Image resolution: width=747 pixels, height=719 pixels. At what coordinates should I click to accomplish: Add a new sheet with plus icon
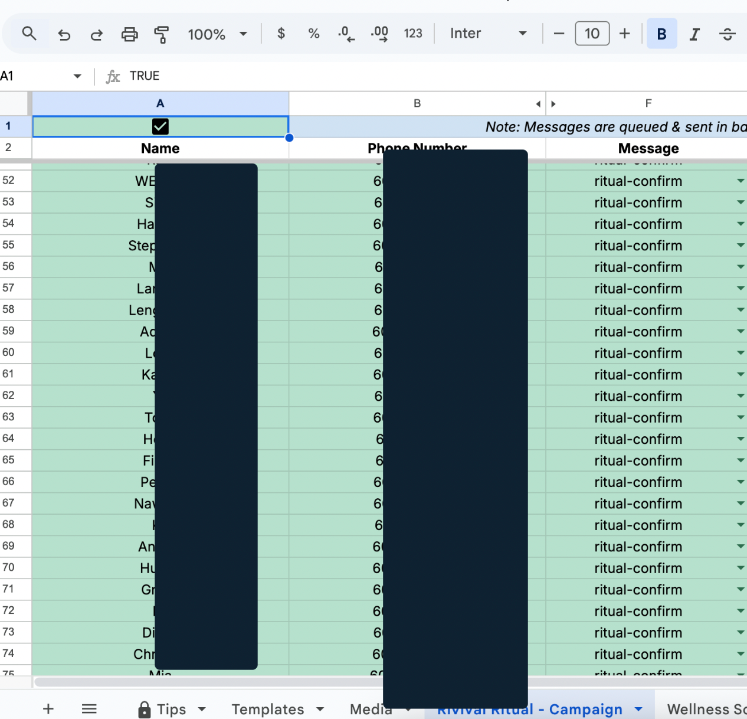coord(48,709)
